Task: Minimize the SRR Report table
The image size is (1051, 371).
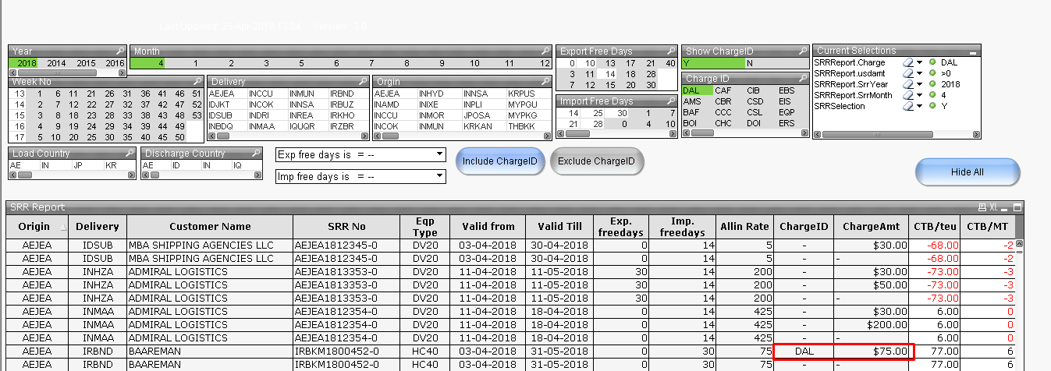Action: click(x=1005, y=208)
